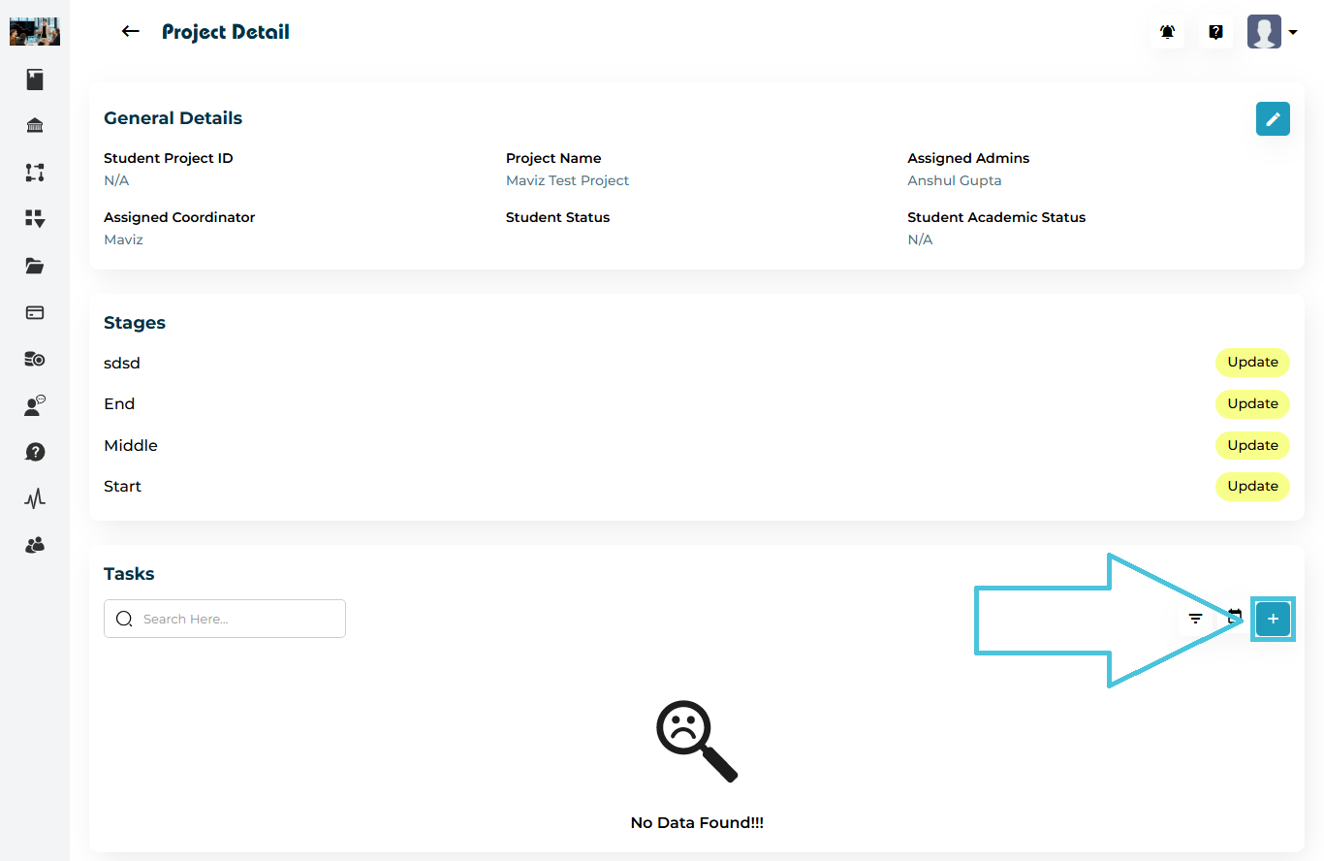Viewport: 1324px width, 861px height.
Task: Open the task filter icon
Action: (1196, 619)
